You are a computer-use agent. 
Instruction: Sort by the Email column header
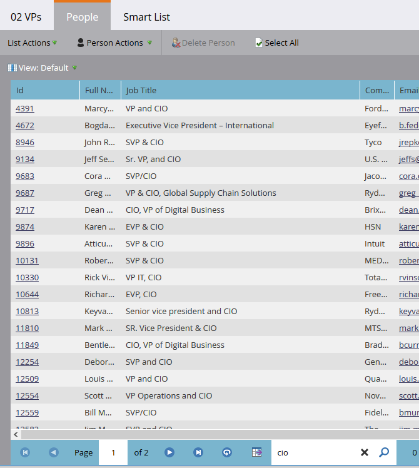click(406, 90)
